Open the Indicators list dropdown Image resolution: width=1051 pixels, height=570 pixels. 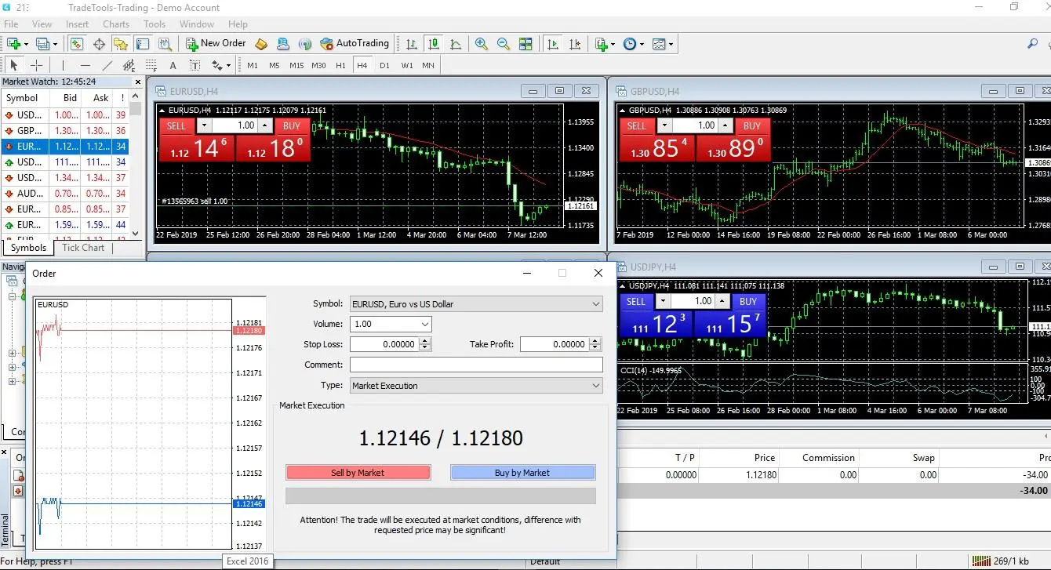[604, 44]
